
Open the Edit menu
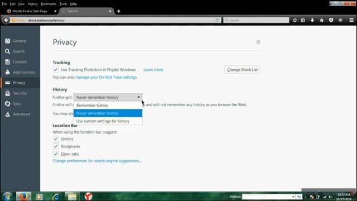point(12,4)
